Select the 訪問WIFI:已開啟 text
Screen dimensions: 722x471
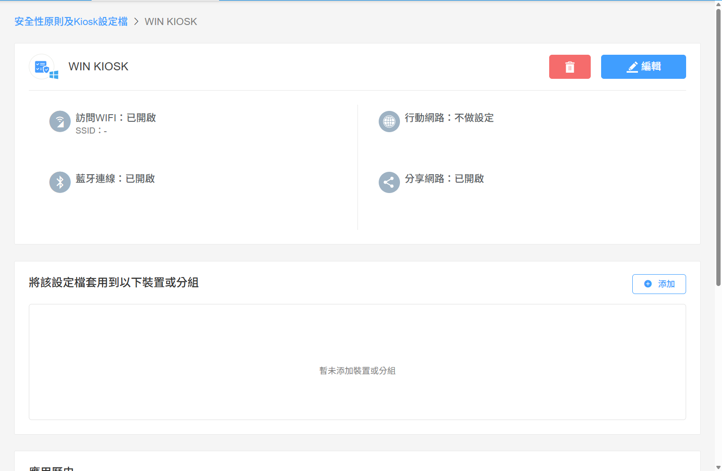pos(116,118)
